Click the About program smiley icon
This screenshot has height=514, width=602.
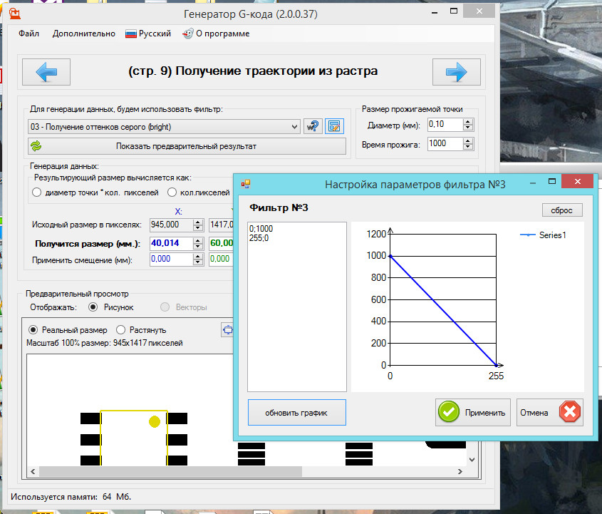click(188, 34)
